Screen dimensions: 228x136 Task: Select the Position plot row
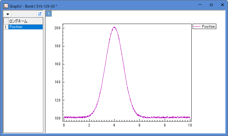tap(26, 27)
